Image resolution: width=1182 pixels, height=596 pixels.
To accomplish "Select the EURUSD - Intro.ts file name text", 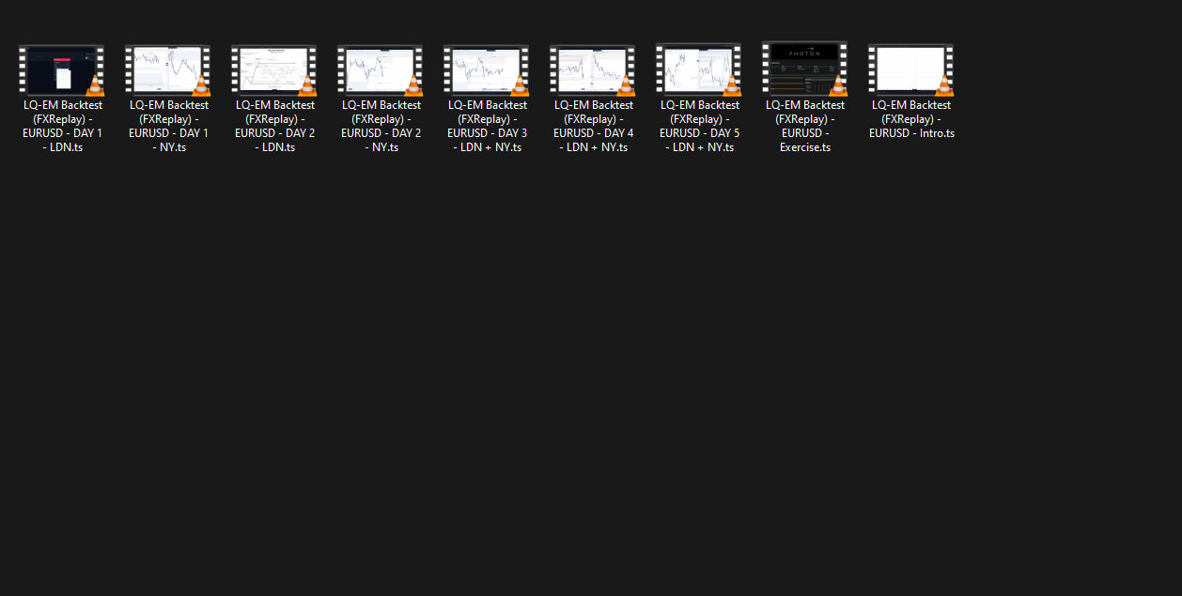I will tap(911, 119).
